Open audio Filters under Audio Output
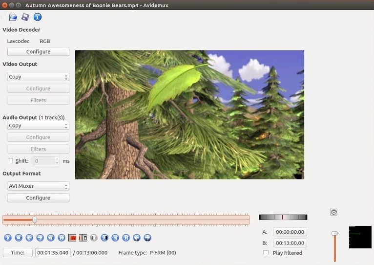374x265 pixels. [x=38, y=149]
